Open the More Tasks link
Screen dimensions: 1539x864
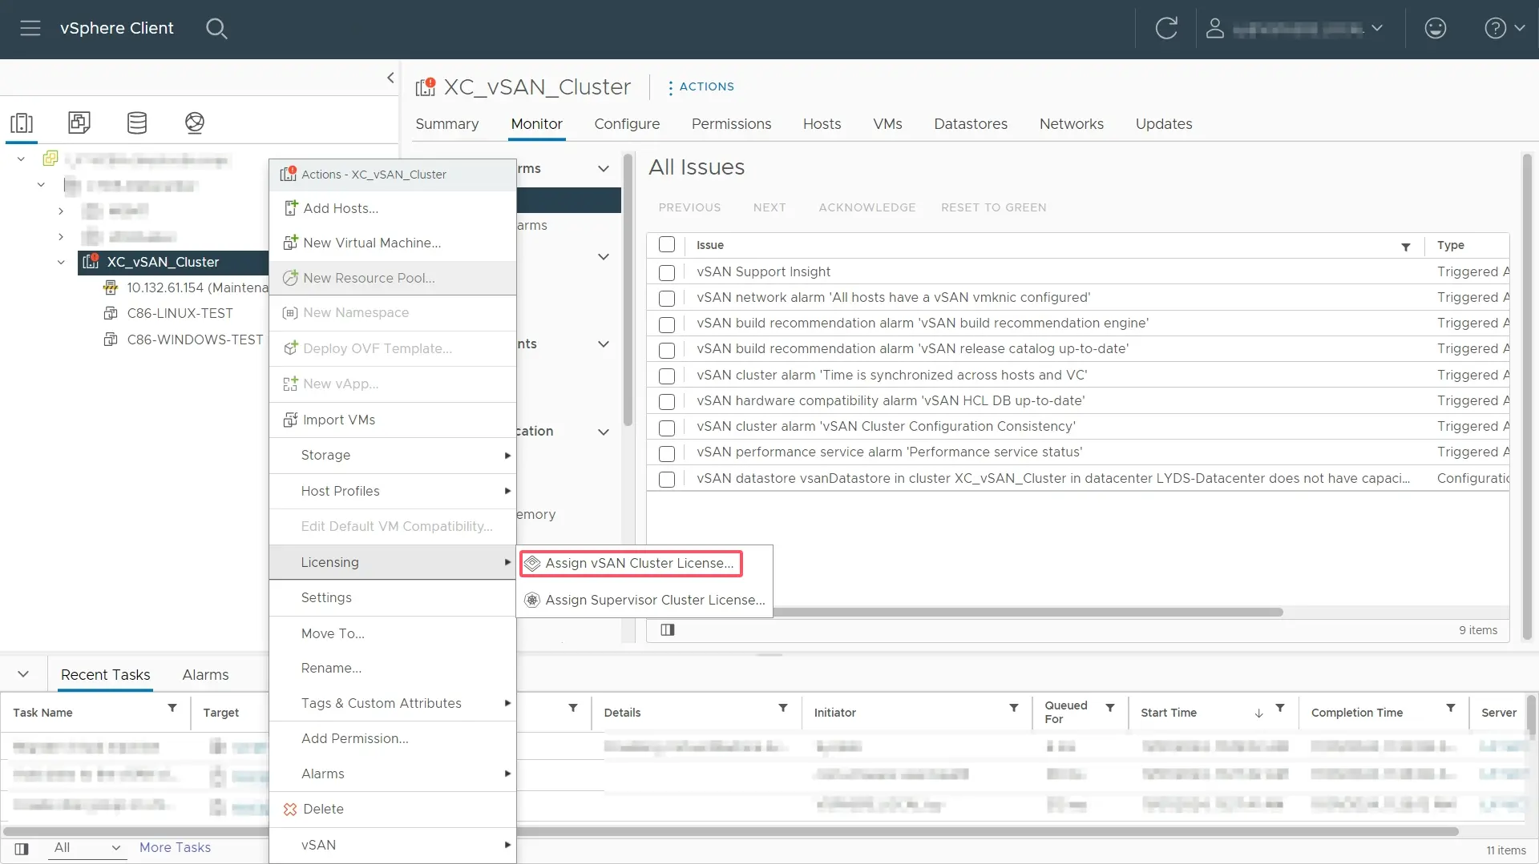coord(175,847)
